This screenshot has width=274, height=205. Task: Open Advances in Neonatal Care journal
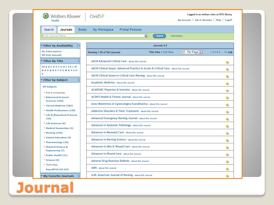point(108,132)
